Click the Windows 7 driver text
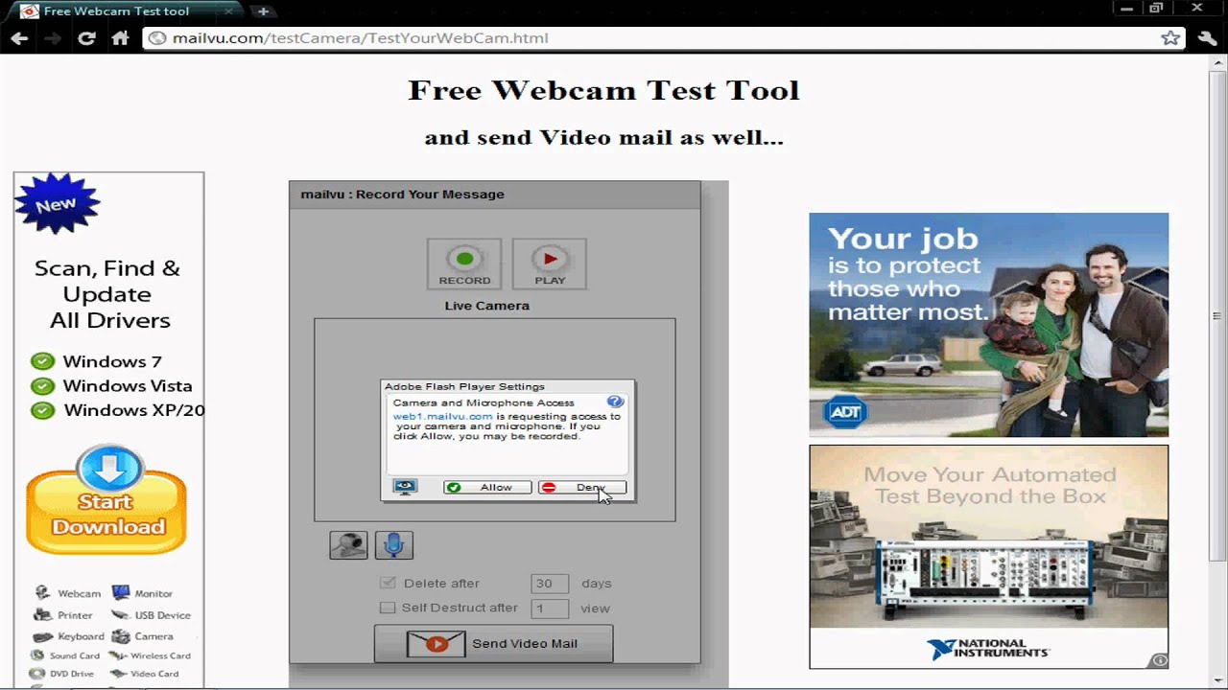 [x=112, y=361]
